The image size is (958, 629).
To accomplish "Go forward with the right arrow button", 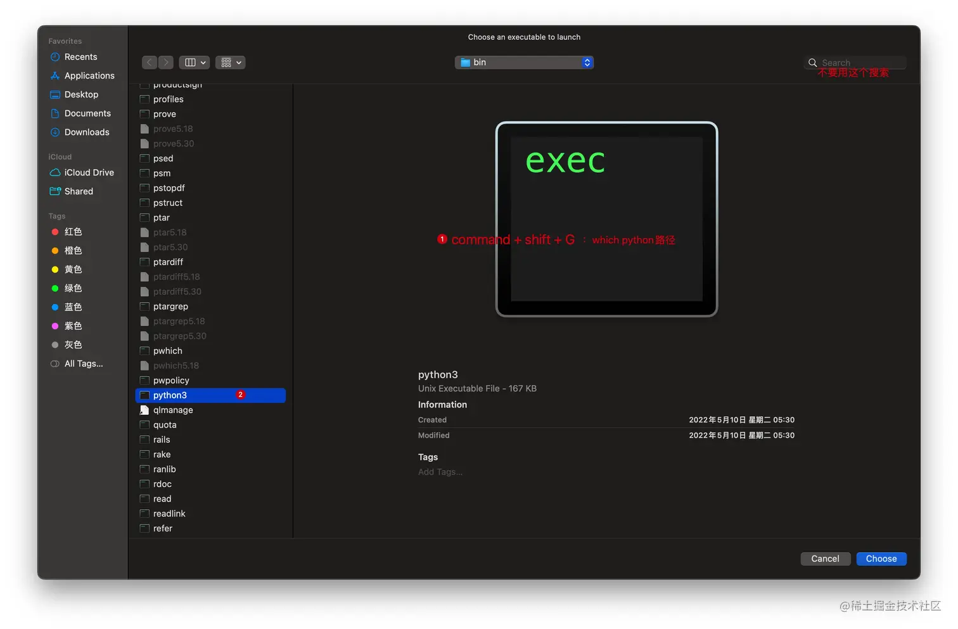I will tap(166, 62).
